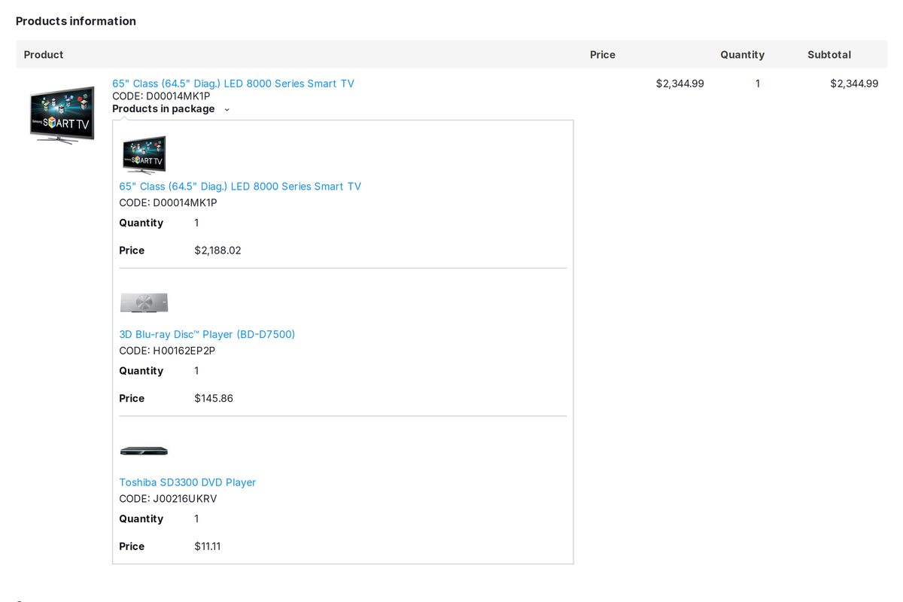Image resolution: width=903 pixels, height=602 pixels.
Task: Click the small Smart TV thumbnail in package
Action: coord(144,155)
